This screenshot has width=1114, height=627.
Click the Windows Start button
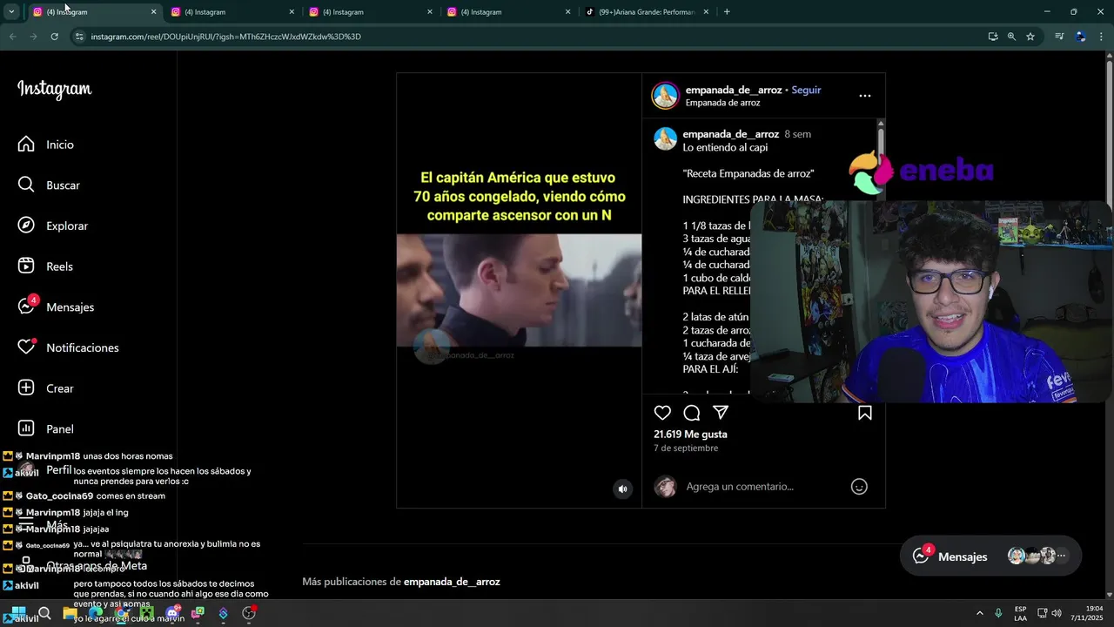click(18, 613)
